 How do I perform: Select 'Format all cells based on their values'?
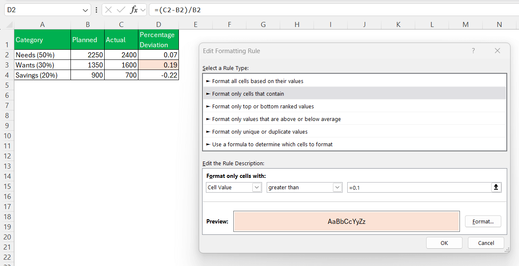354,81
